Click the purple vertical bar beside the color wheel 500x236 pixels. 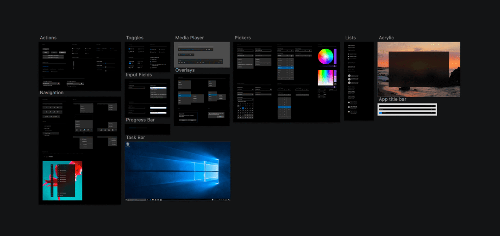tap(335, 57)
